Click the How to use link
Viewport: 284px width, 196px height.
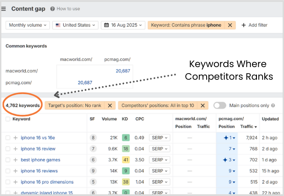click(68, 9)
